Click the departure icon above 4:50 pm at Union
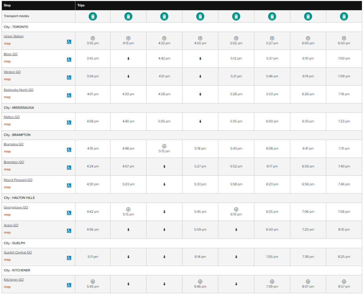Viewport: 364px width, 294px height. (200, 38)
